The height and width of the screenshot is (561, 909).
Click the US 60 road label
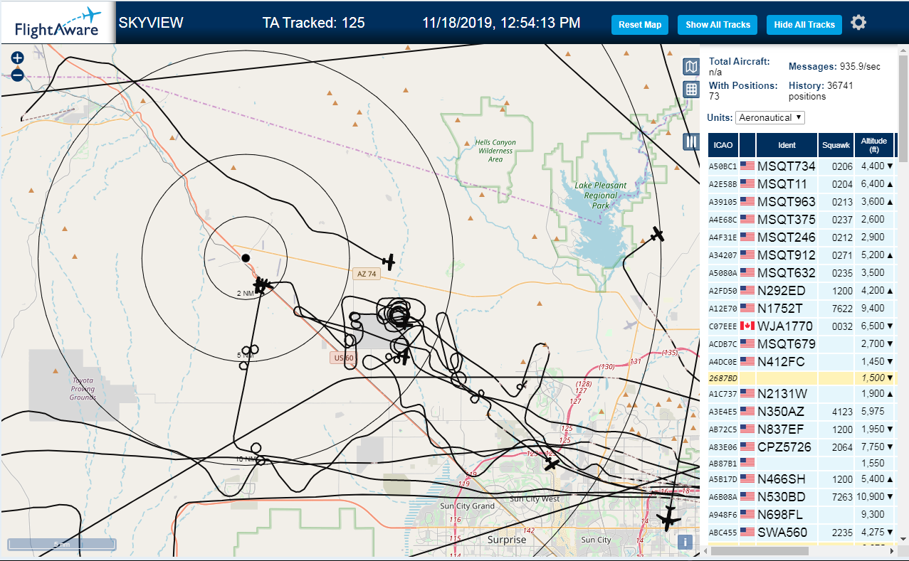click(x=342, y=358)
